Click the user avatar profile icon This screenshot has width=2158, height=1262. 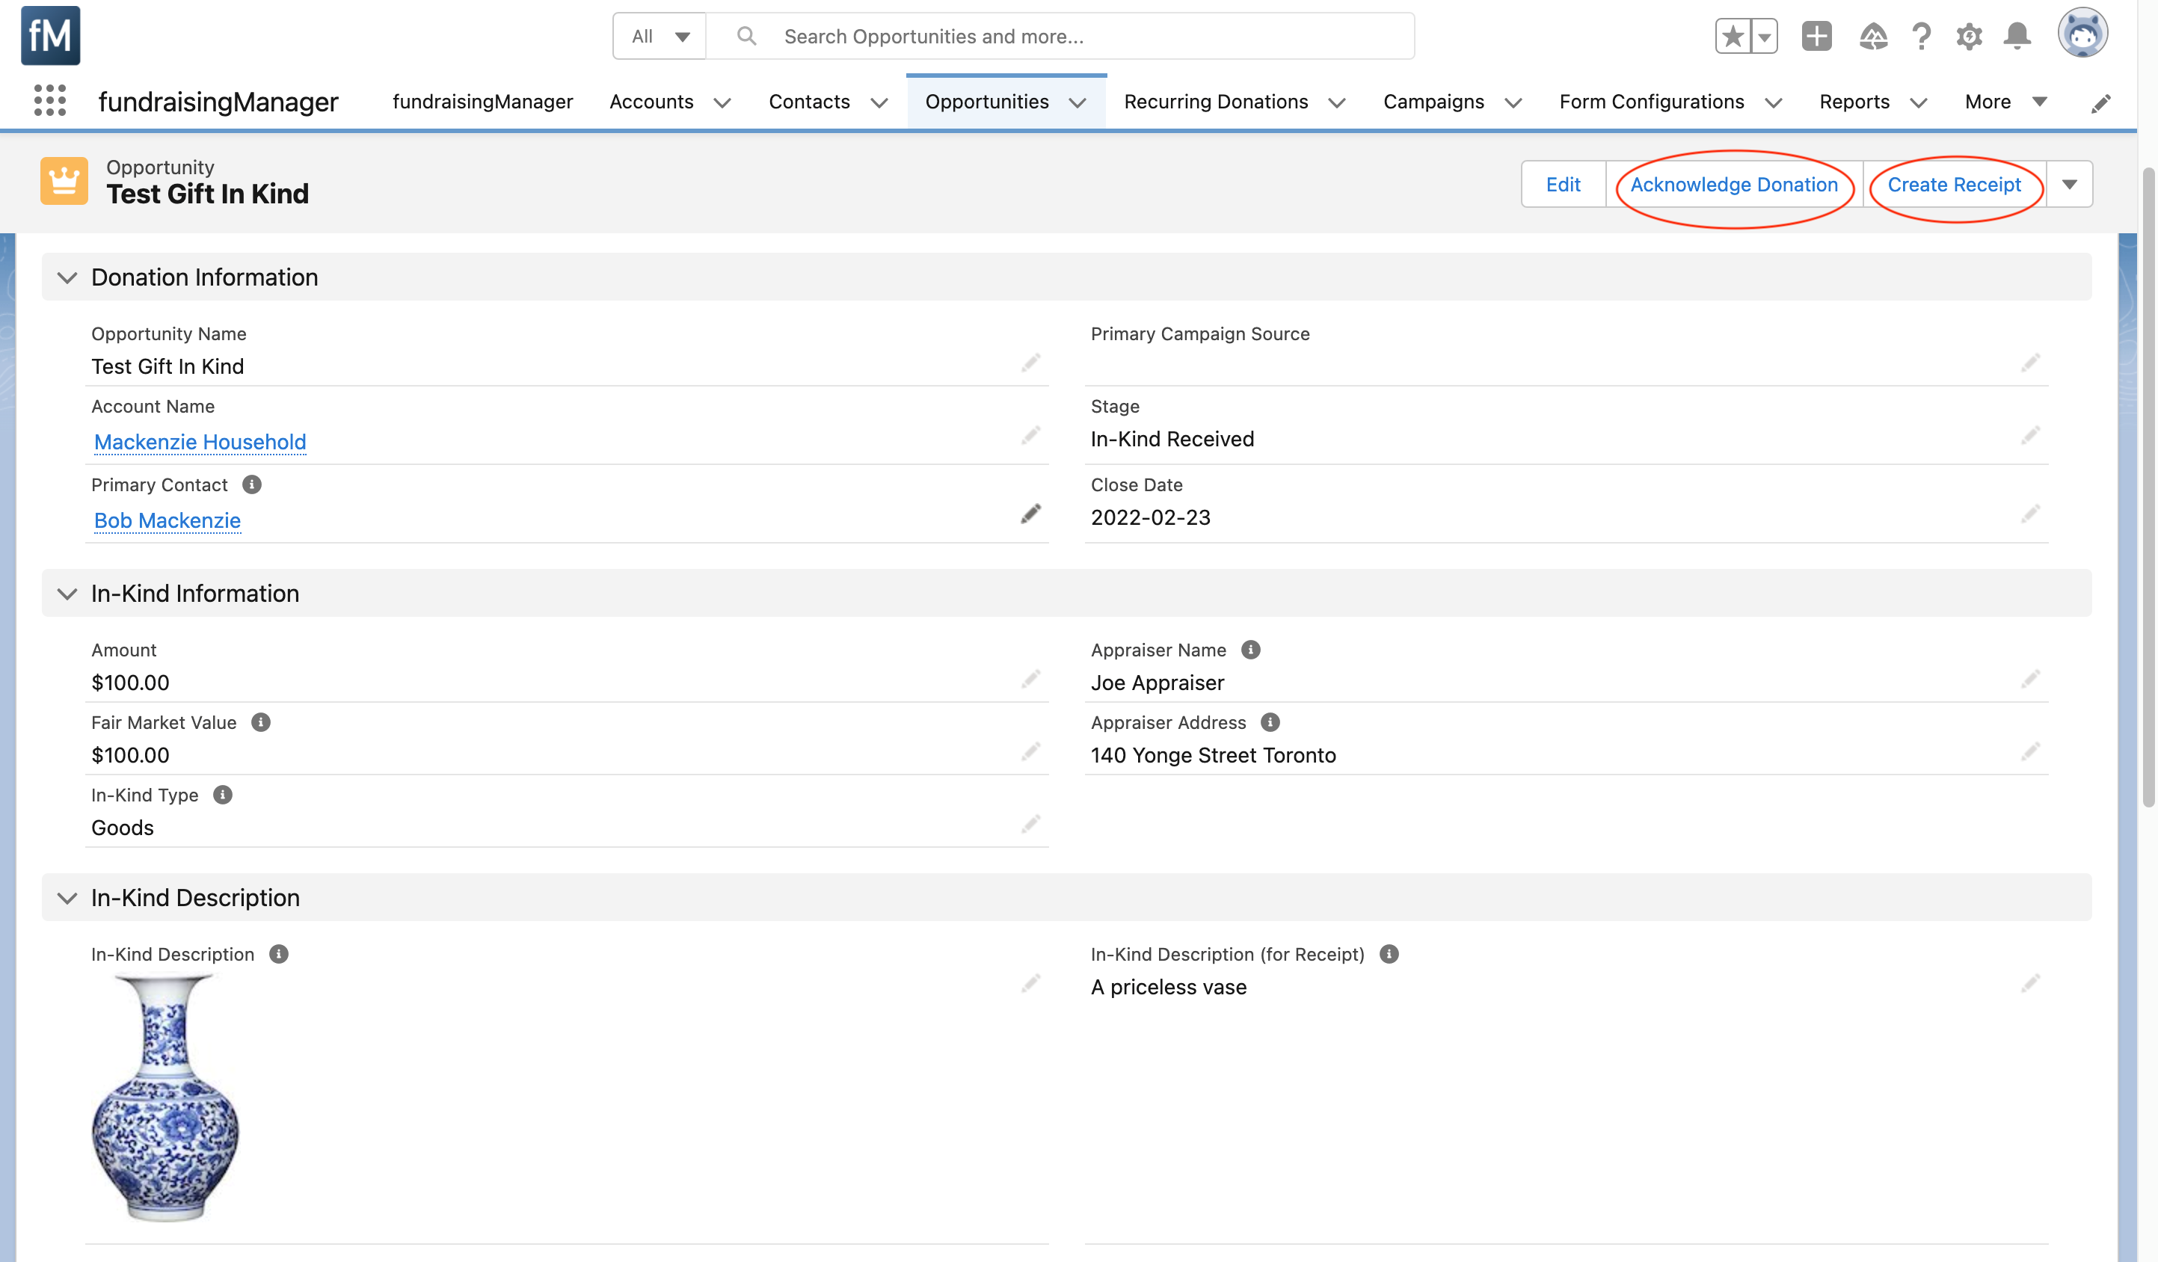[2082, 34]
